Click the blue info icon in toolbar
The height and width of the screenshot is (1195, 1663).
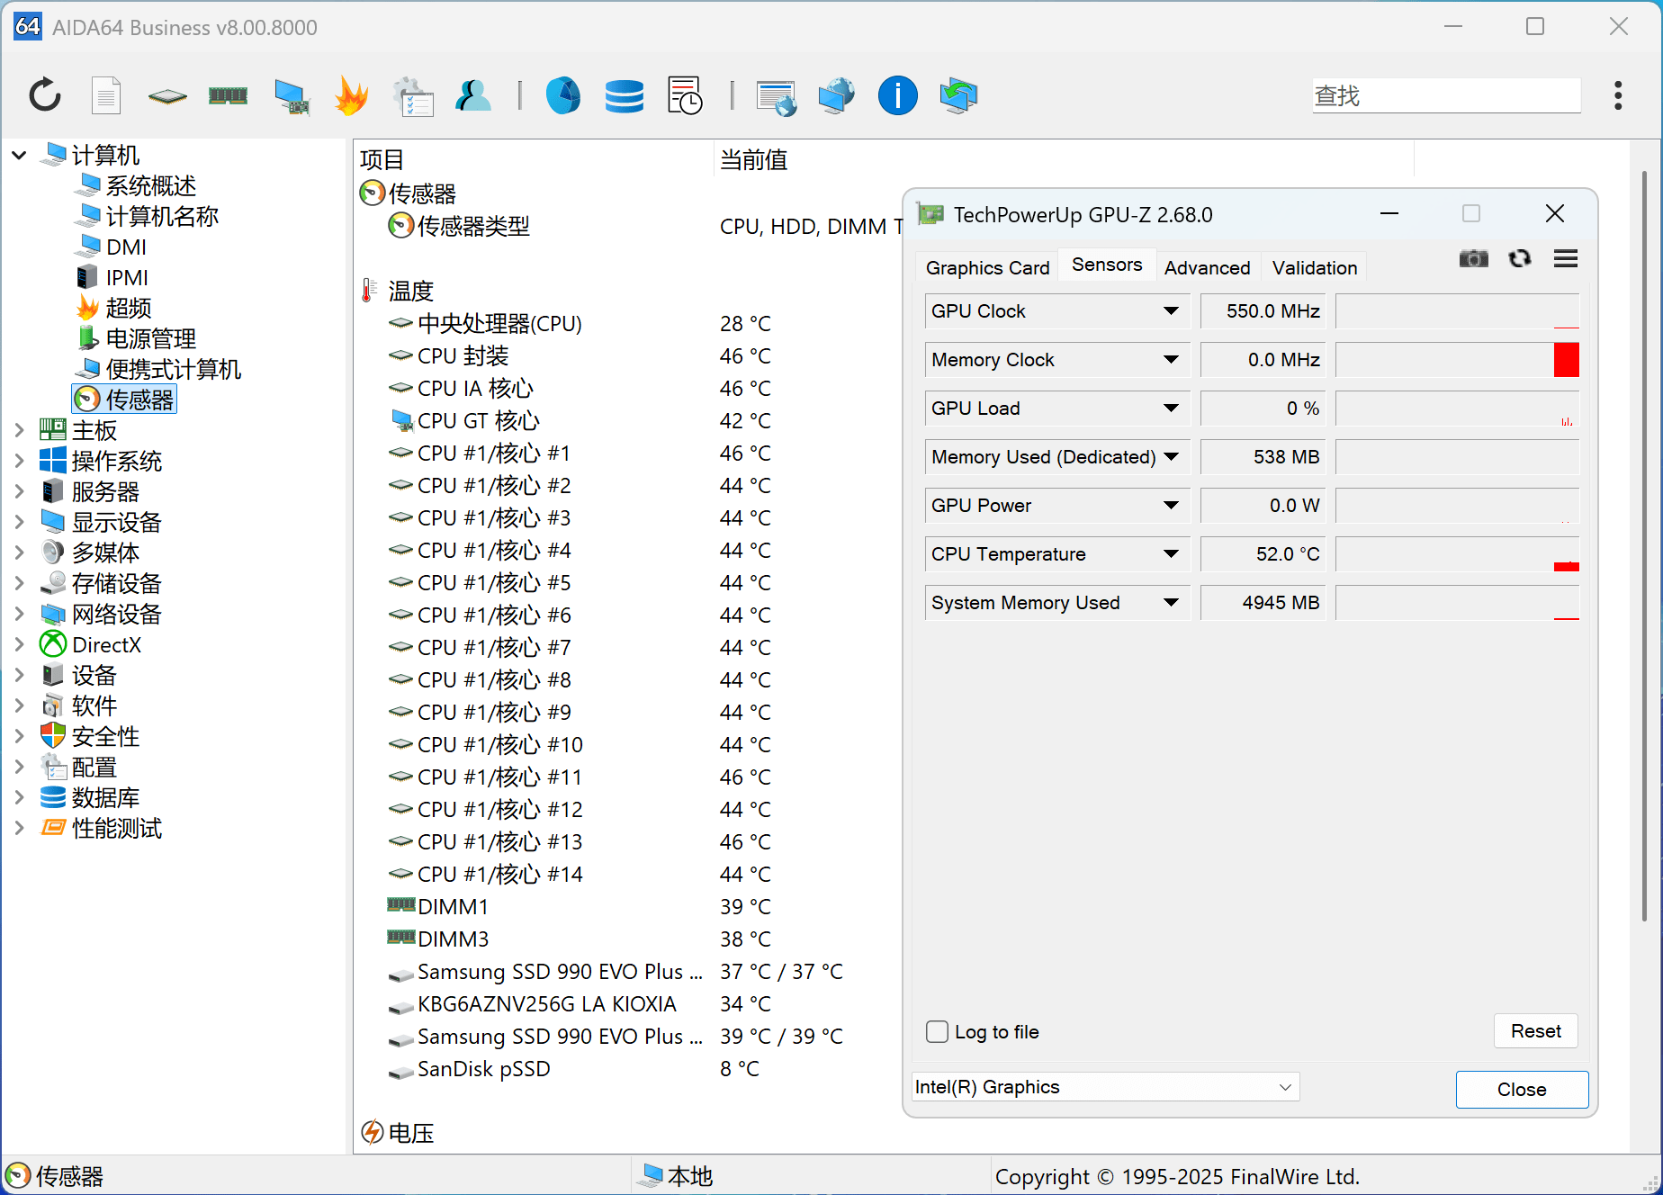click(x=897, y=95)
